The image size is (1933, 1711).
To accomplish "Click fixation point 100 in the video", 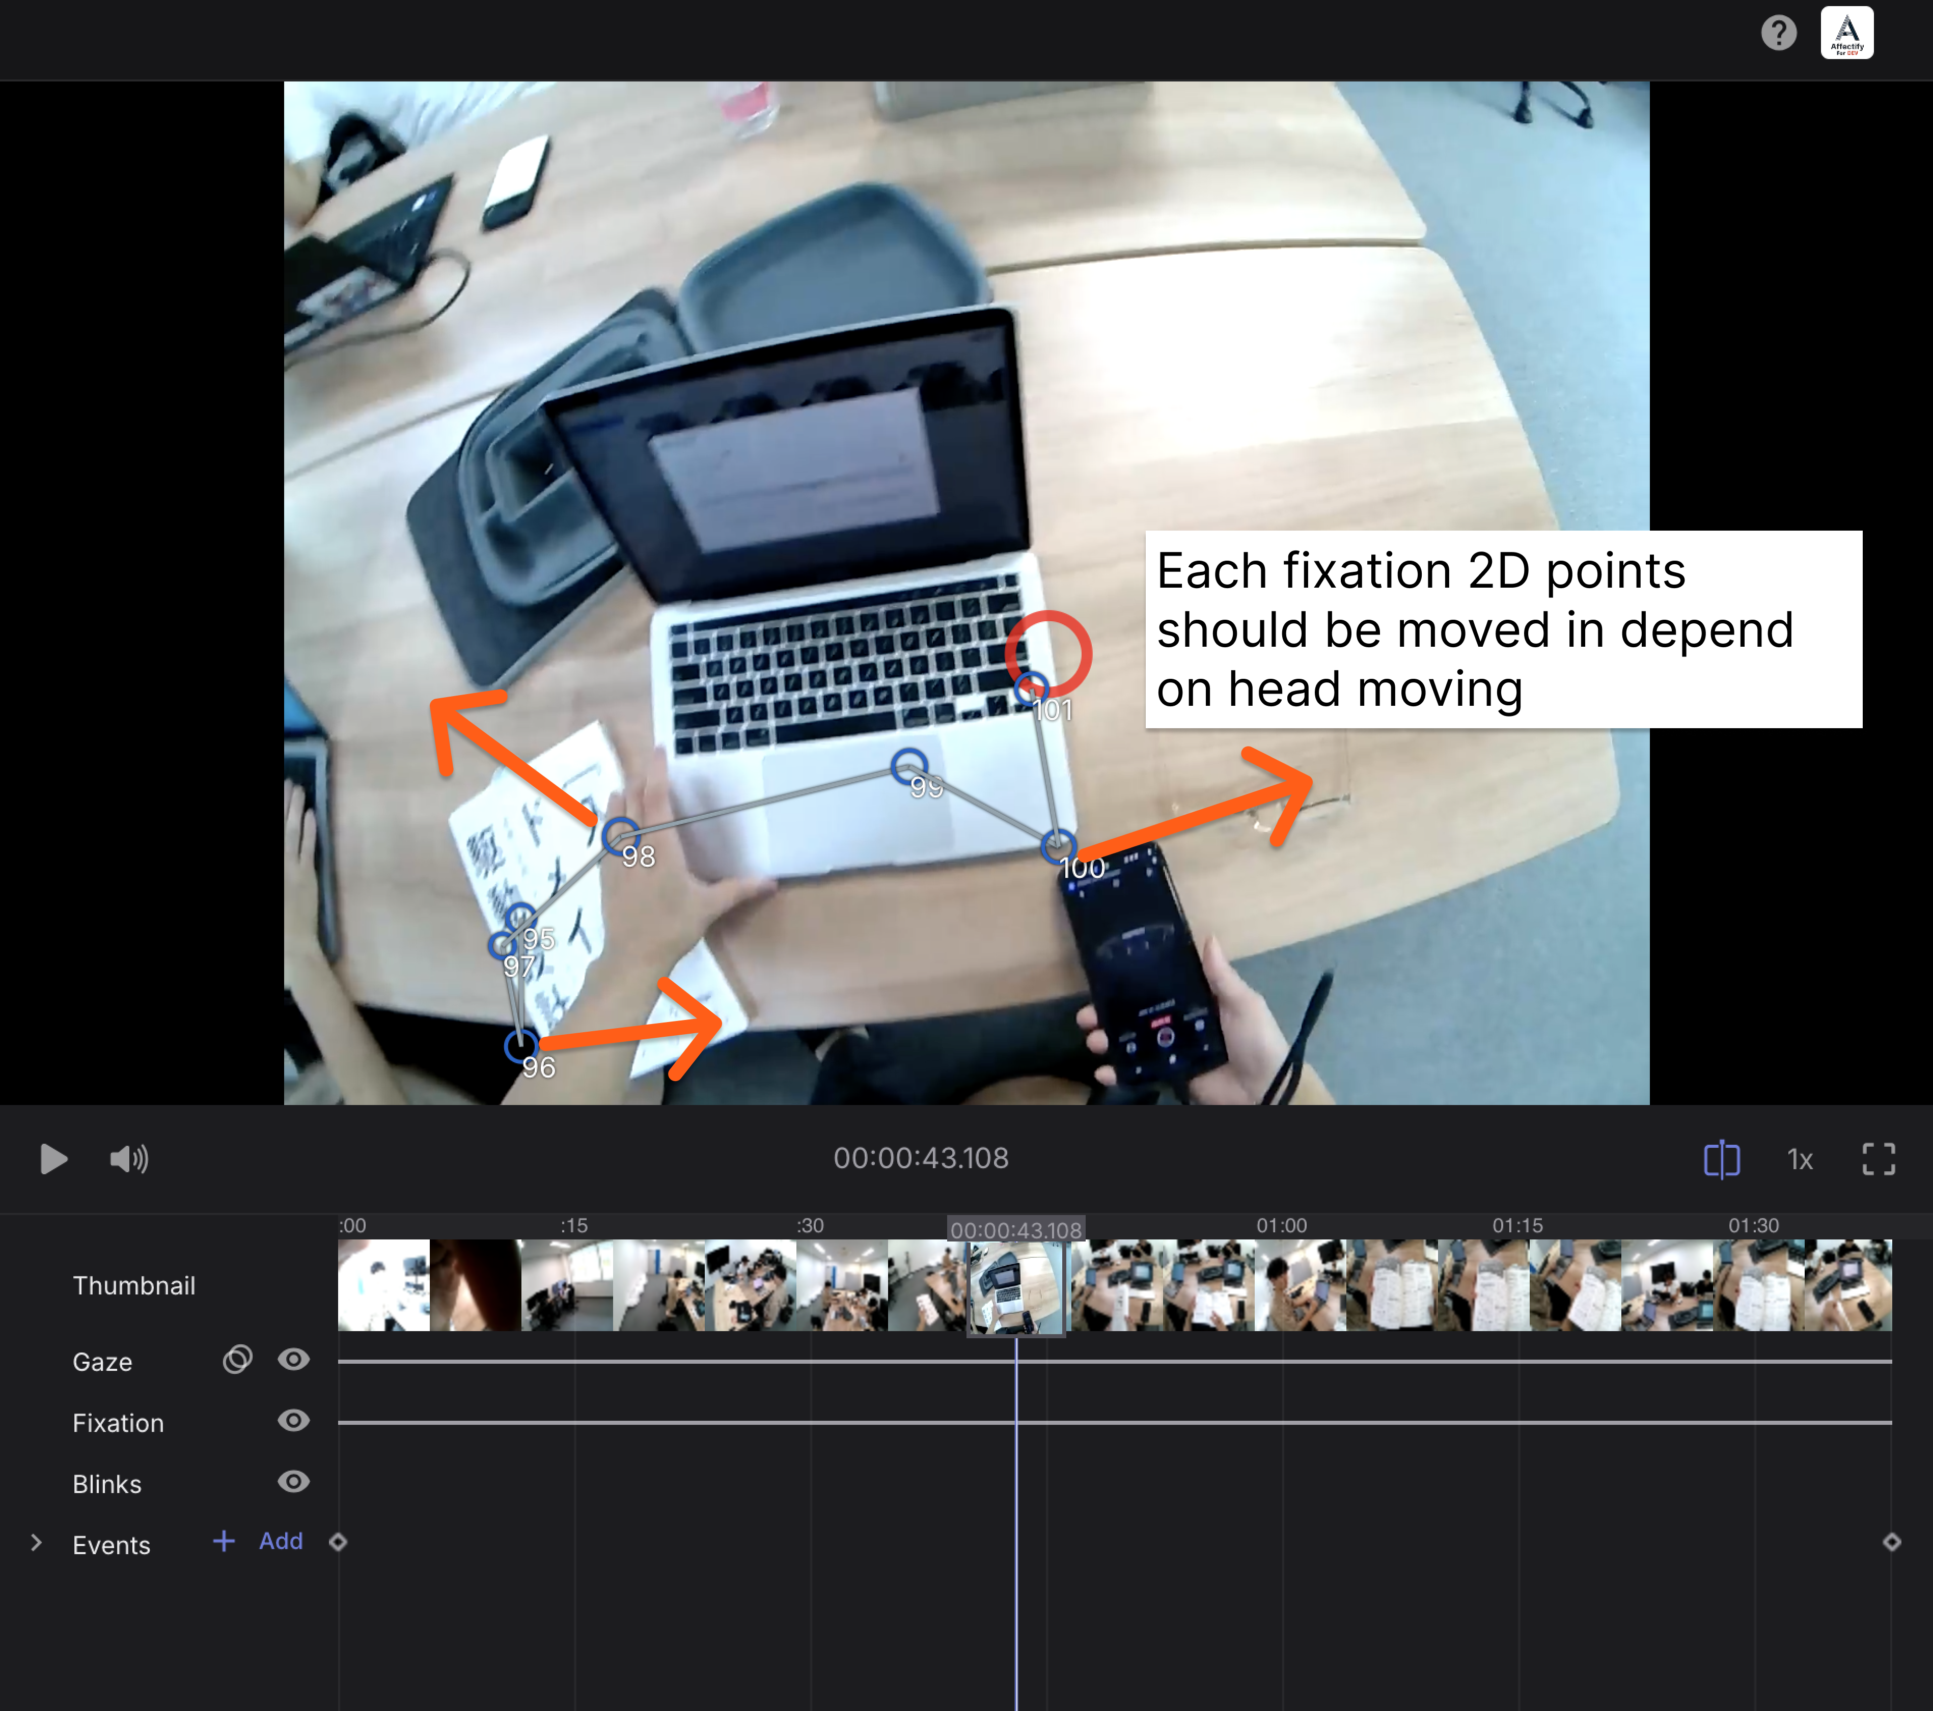I will tap(1058, 846).
